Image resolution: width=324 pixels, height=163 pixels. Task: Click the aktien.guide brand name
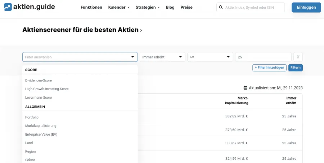click(34, 7)
